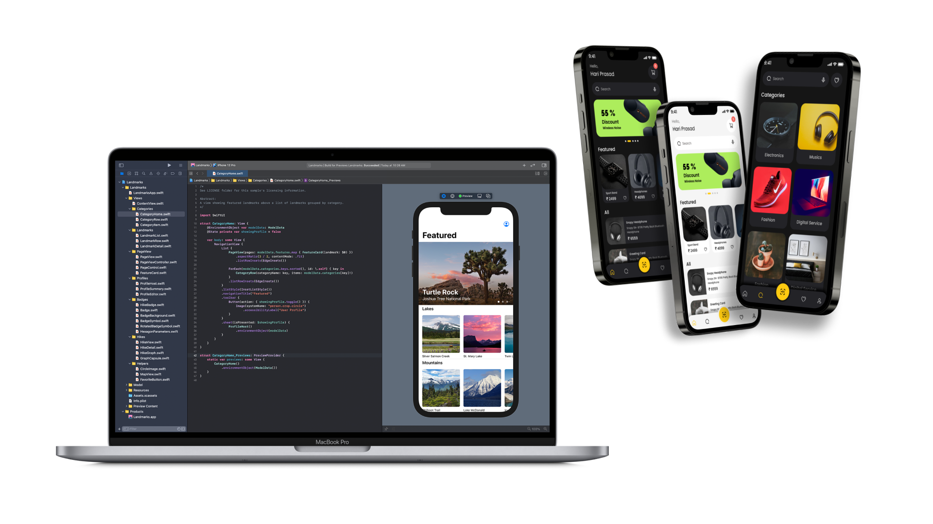Select the Preview toggle in editor

[466, 196]
